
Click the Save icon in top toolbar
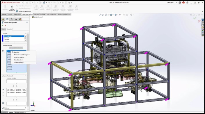coord(39,3)
